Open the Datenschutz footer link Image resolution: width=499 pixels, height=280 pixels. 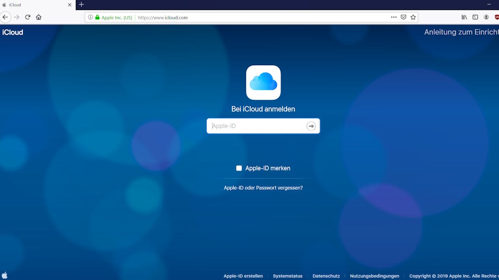[x=326, y=276]
